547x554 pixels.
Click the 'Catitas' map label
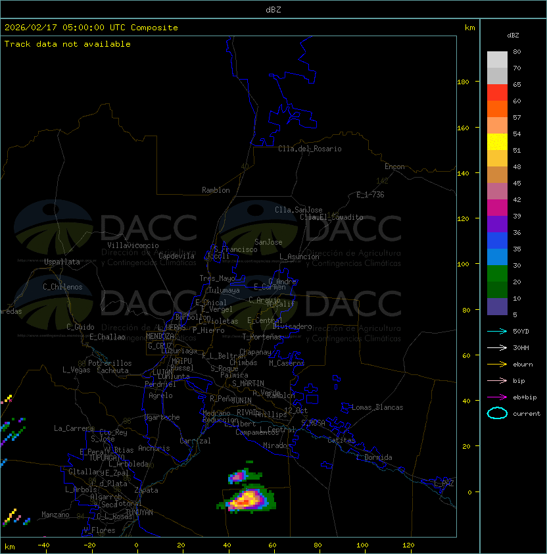341,441
